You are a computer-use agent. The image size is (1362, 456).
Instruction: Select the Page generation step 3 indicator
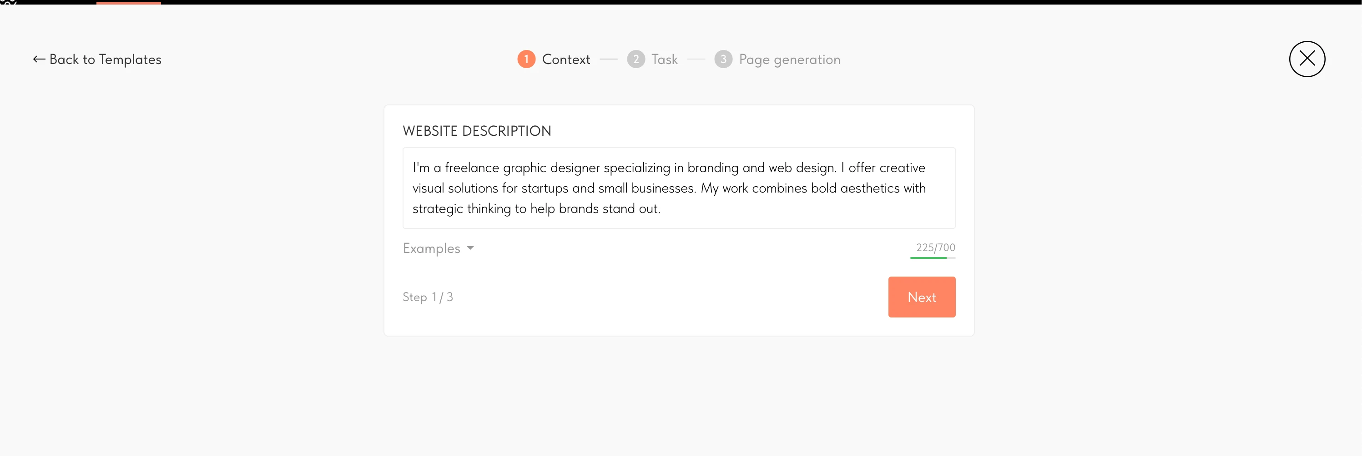pyautogui.click(x=777, y=59)
